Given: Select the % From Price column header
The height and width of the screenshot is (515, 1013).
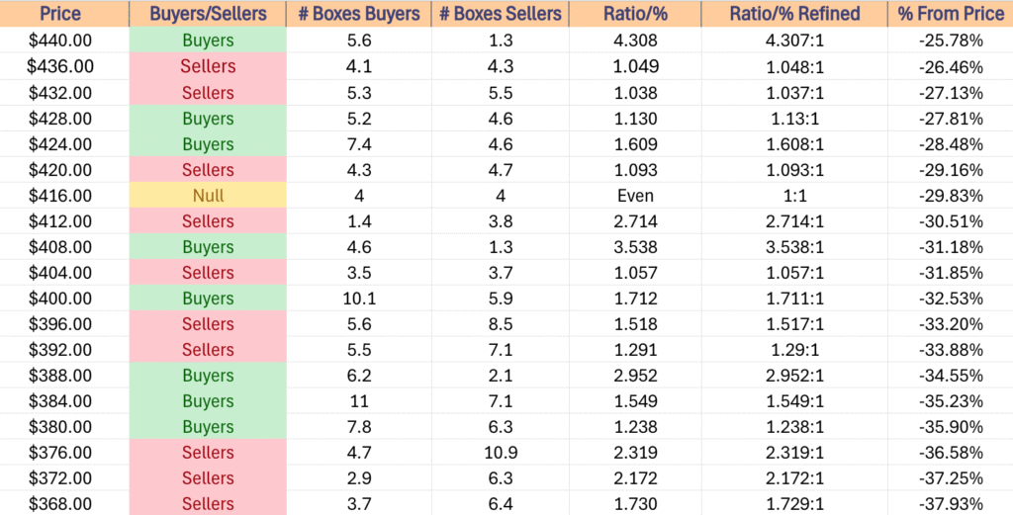Looking at the screenshot, I should 951,14.
